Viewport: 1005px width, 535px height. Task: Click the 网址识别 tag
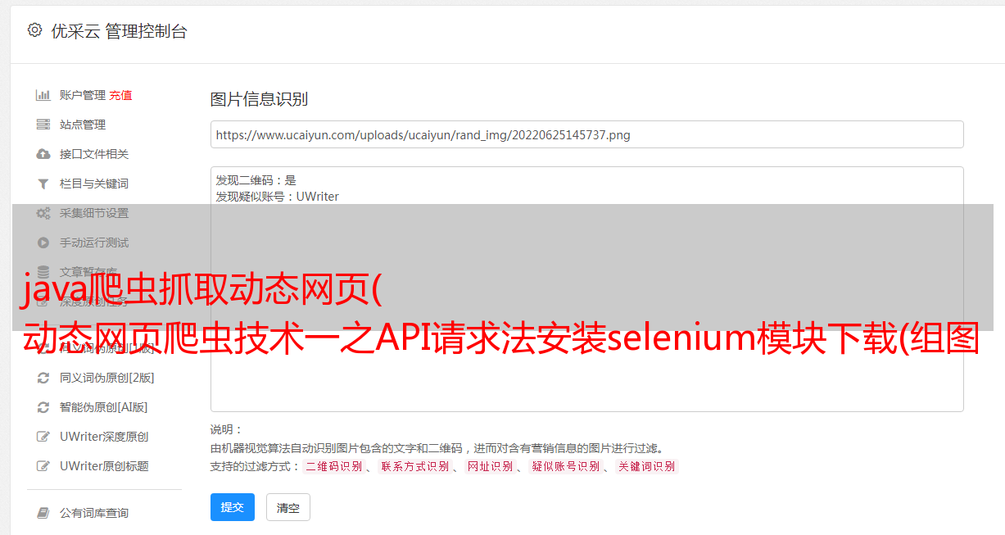click(x=490, y=466)
